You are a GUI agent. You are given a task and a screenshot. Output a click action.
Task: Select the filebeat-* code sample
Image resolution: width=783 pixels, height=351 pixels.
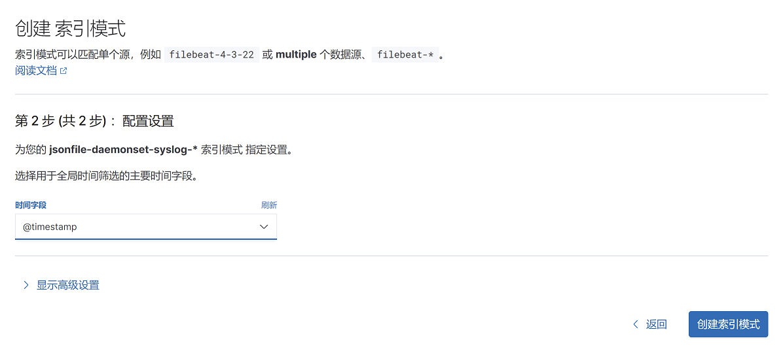pos(405,54)
